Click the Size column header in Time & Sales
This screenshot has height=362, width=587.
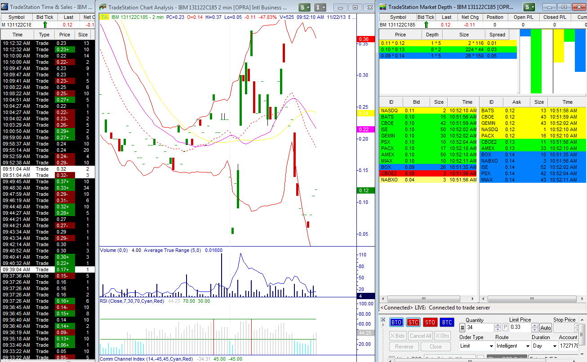(x=83, y=35)
